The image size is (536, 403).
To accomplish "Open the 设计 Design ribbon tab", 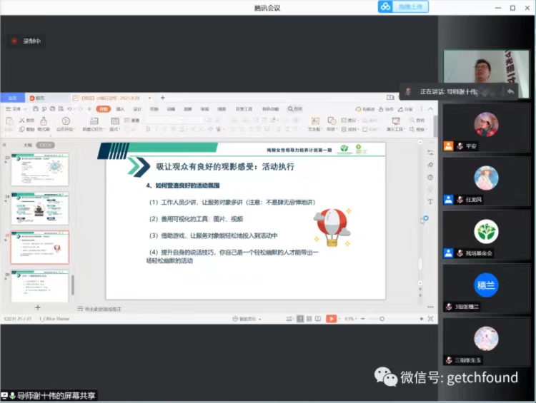I will click(x=137, y=109).
